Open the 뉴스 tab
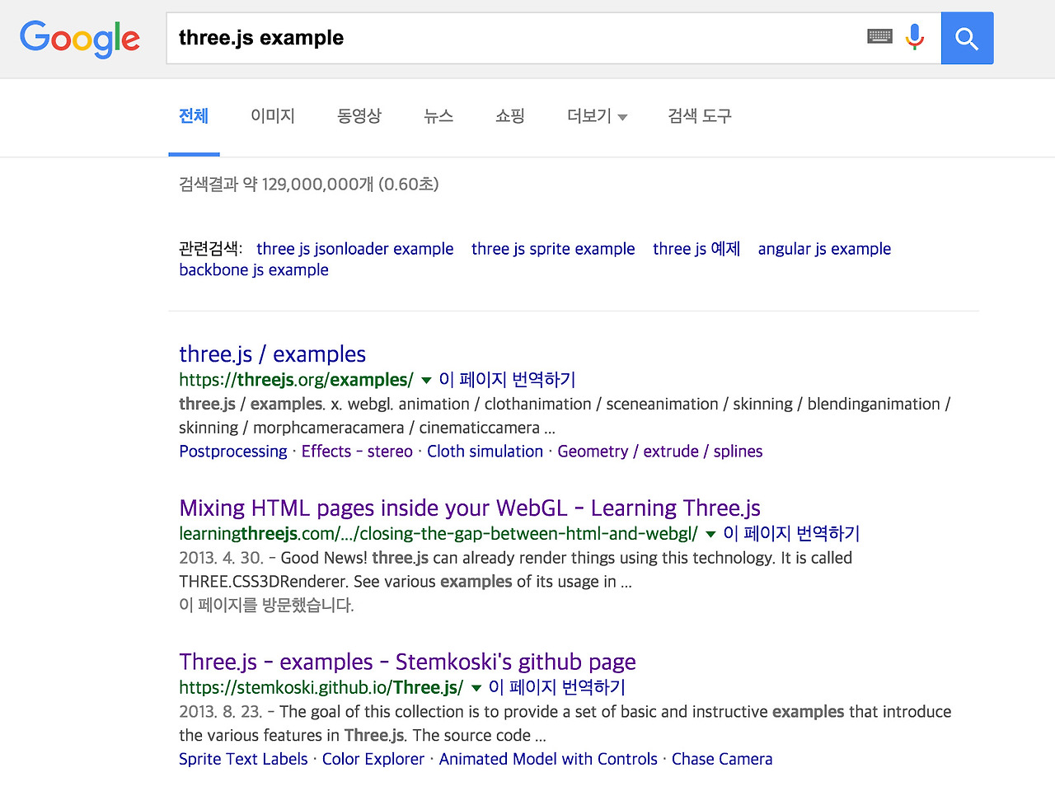The image size is (1055, 791). click(x=438, y=116)
